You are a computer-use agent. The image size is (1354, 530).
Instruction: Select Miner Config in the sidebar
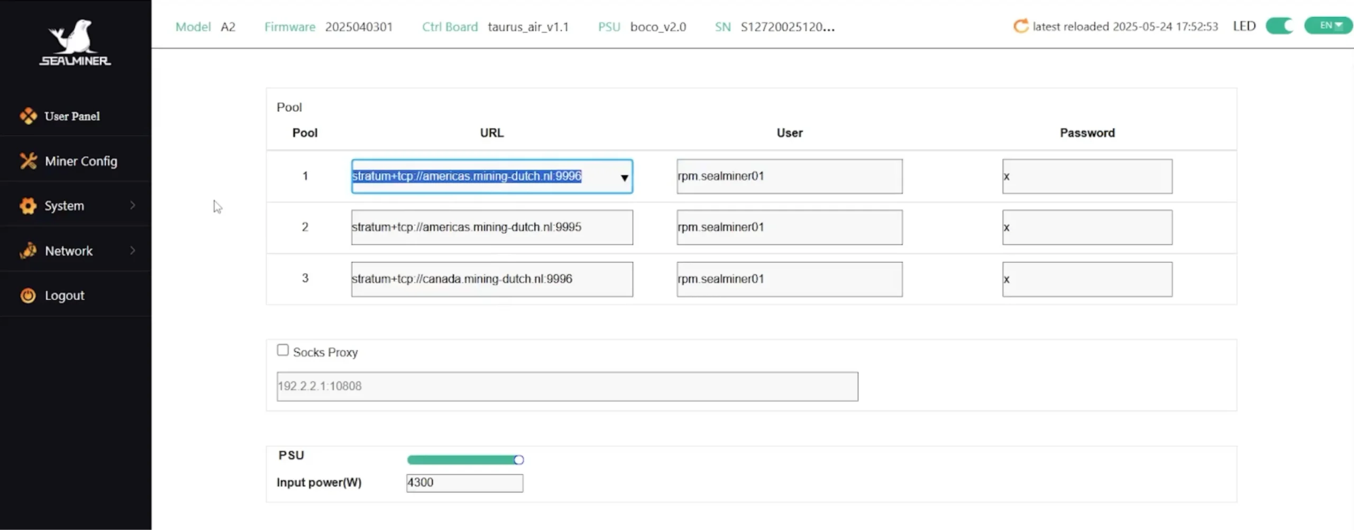pyautogui.click(x=81, y=161)
